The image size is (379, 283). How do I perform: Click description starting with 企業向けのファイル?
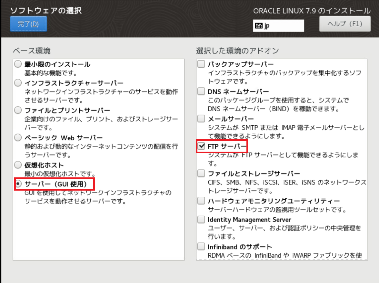click(101, 123)
